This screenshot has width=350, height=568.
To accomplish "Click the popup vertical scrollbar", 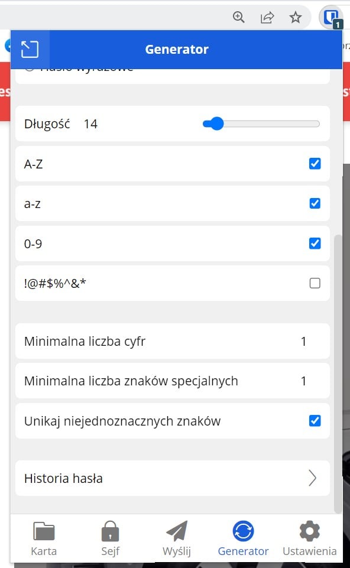I will tap(338, 374).
